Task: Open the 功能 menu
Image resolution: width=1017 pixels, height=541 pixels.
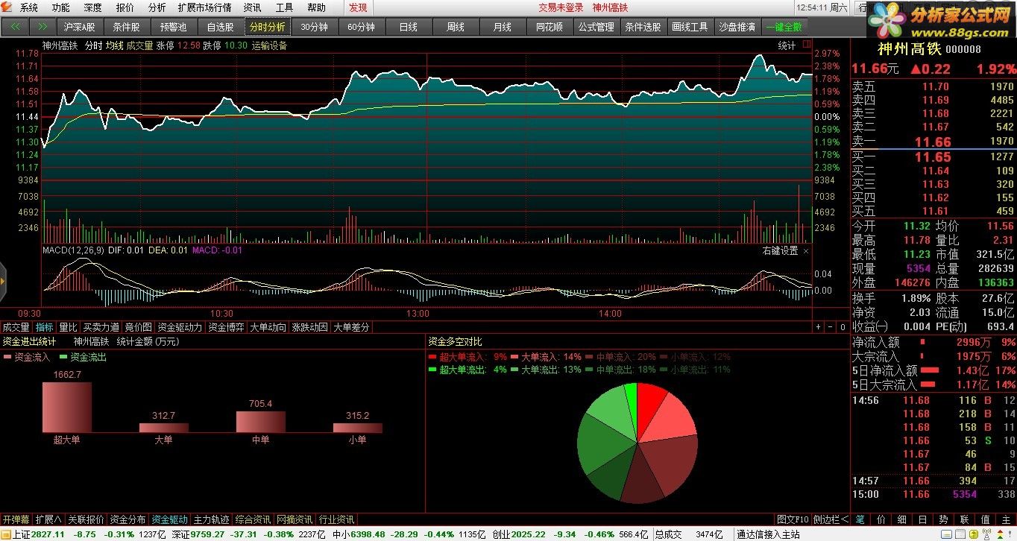Action: (x=61, y=7)
